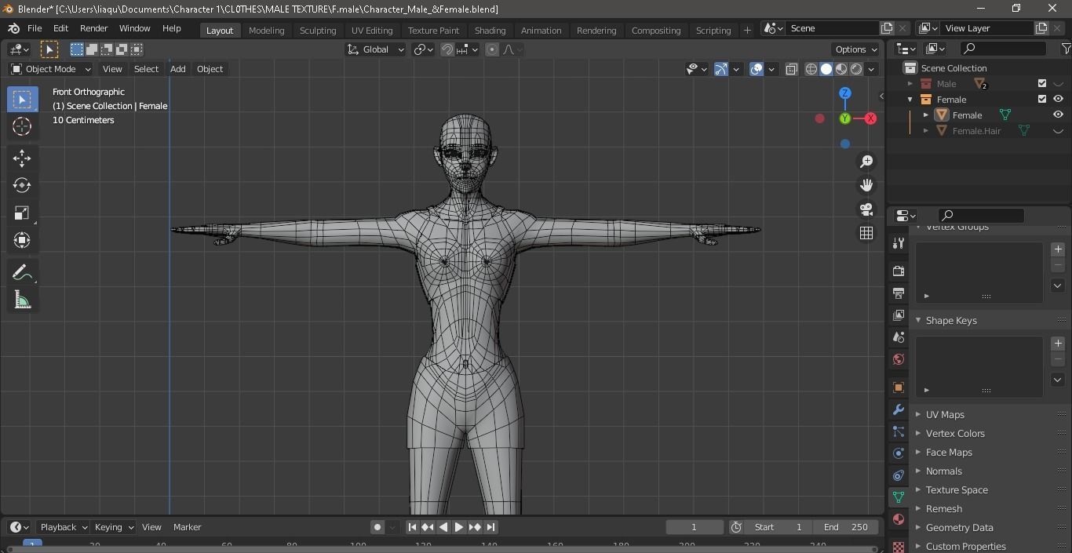Switch to wireframe viewport shading
The width and height of the screenshot is (1072, 553).
pos(811,69)
